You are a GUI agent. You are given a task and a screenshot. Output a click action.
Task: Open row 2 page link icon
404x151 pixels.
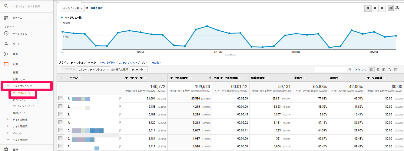(120, 106)
